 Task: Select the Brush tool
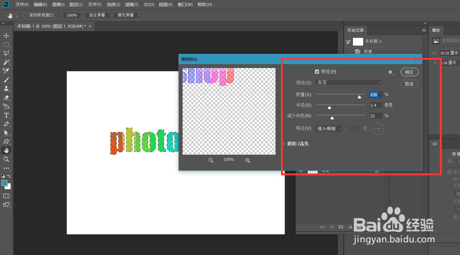coord(6,80)
